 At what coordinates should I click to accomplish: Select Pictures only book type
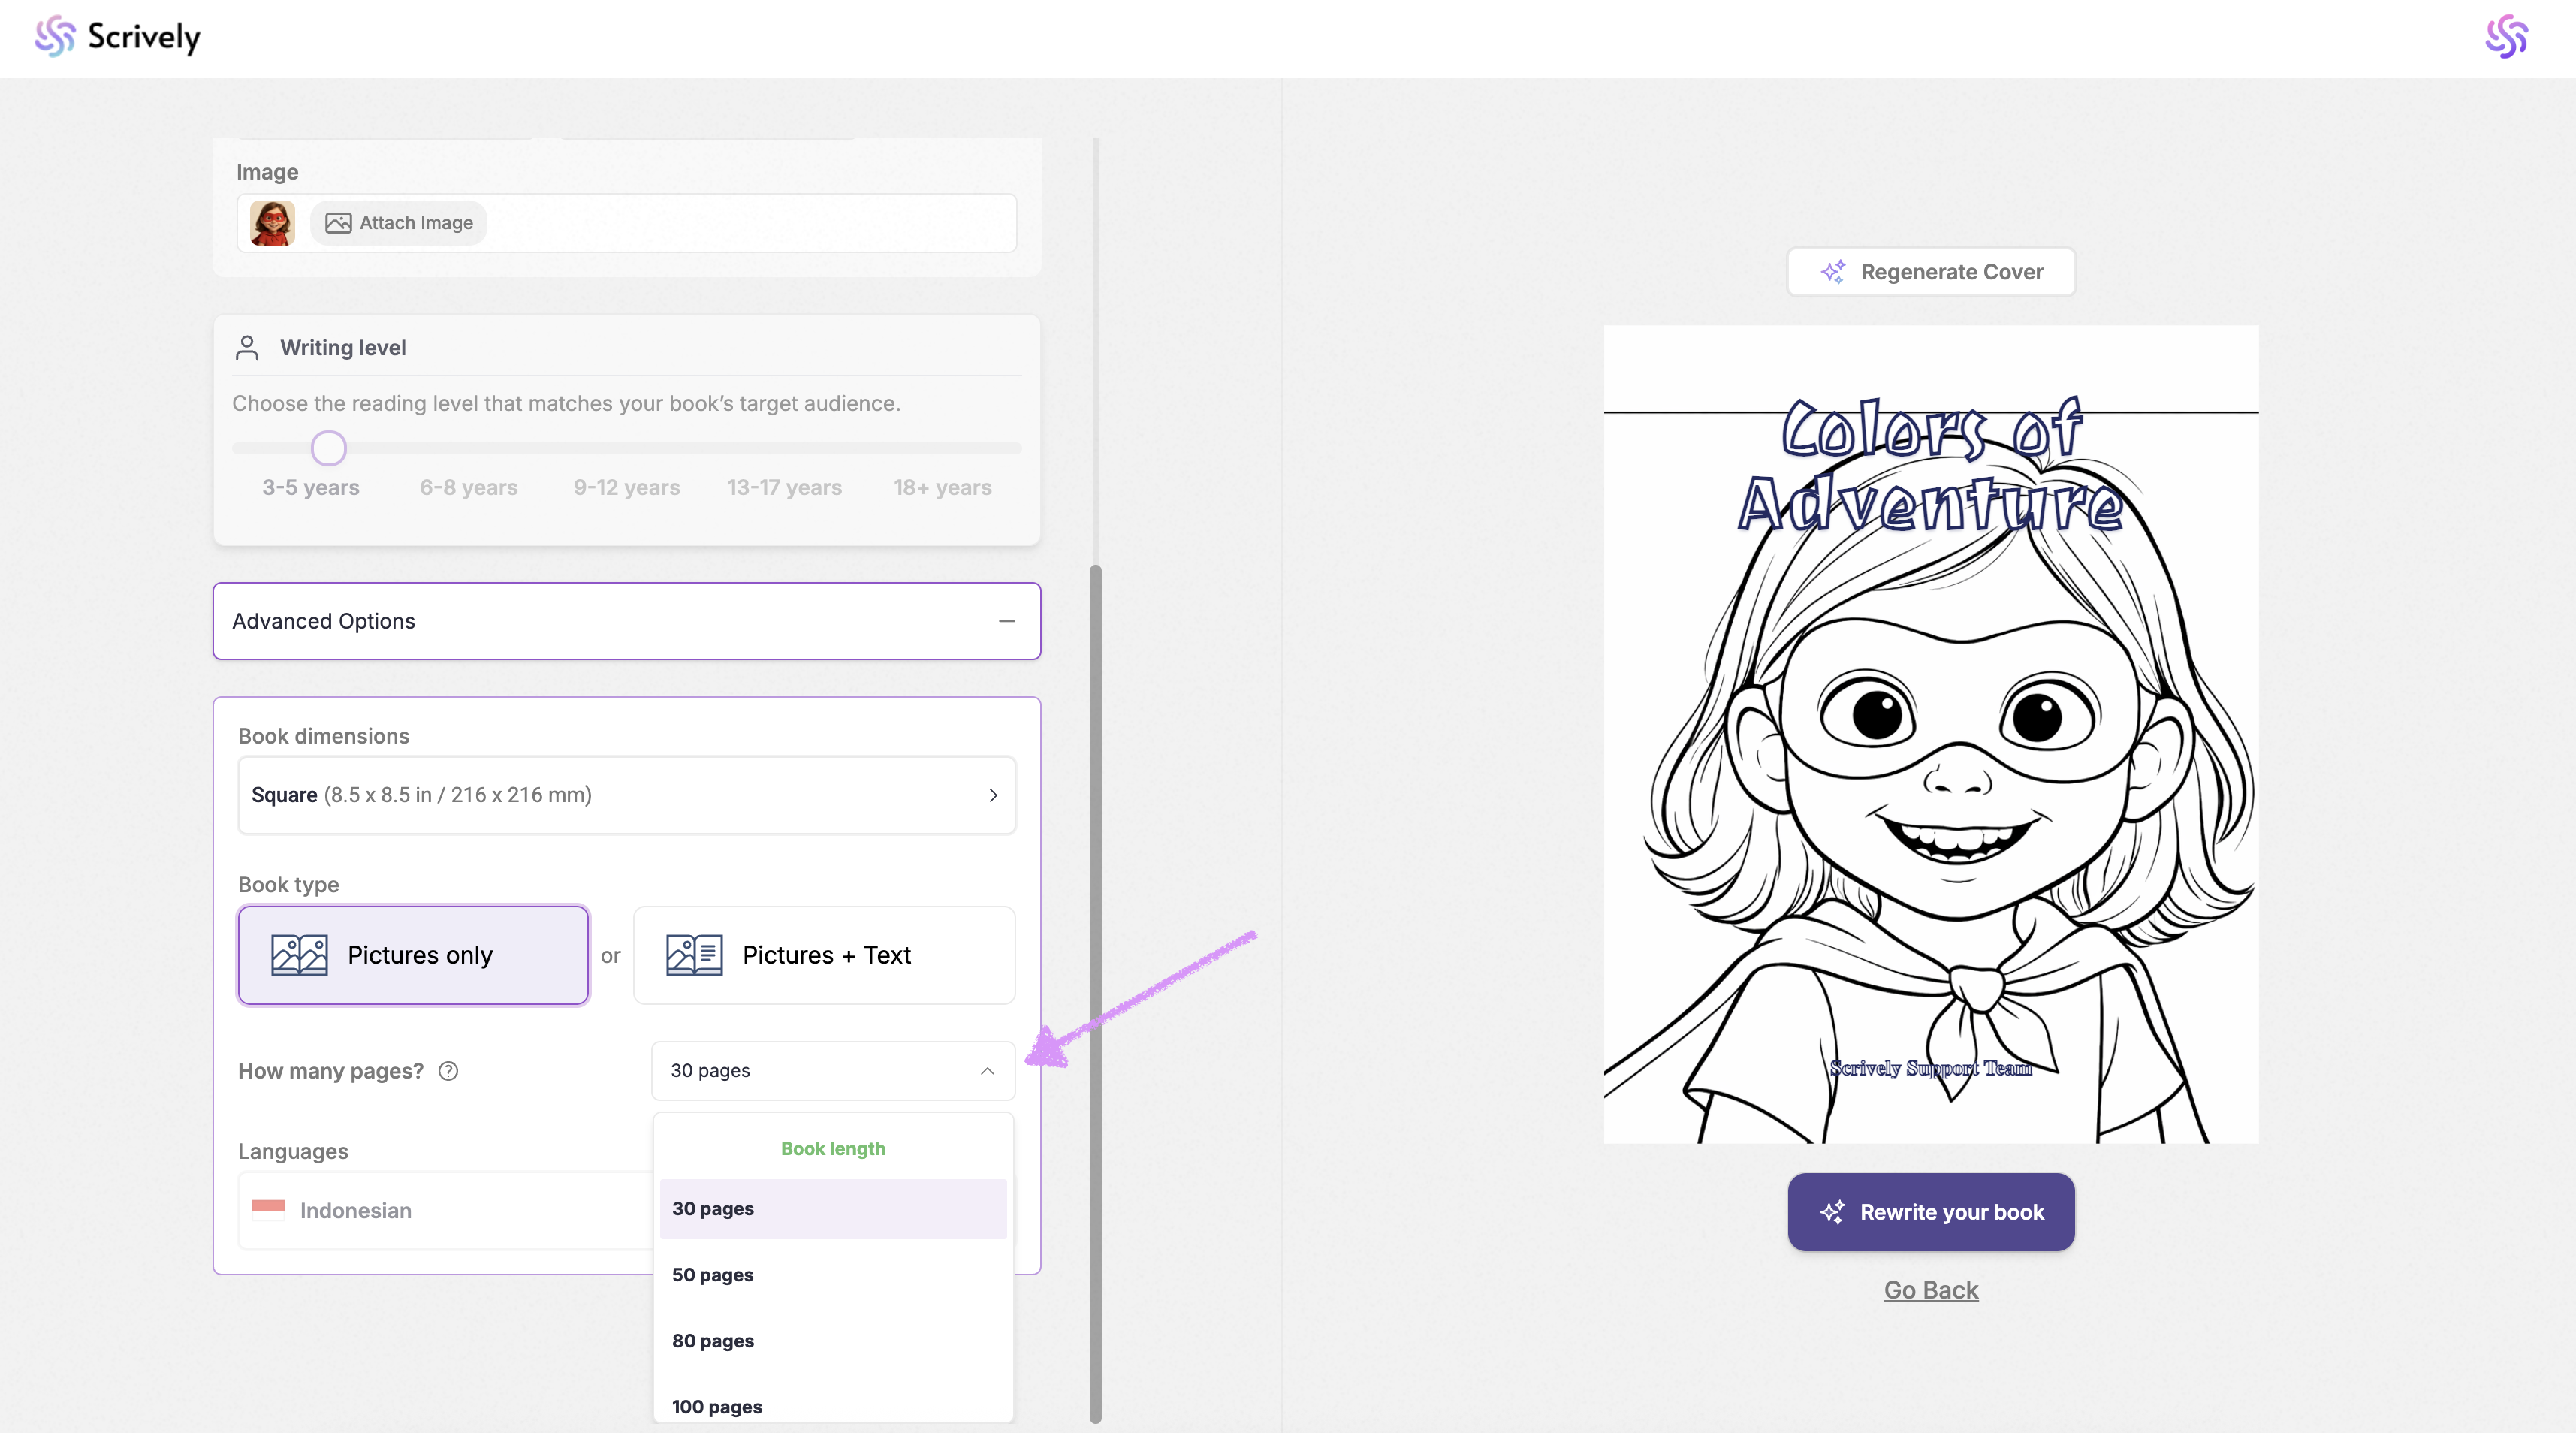coord(413,954)
